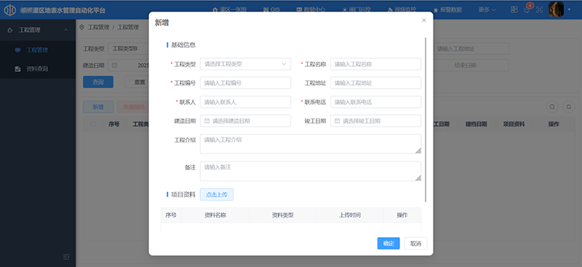
Task: Close the 新增 dialog with the X icon
Action: (x=424, y=20)
